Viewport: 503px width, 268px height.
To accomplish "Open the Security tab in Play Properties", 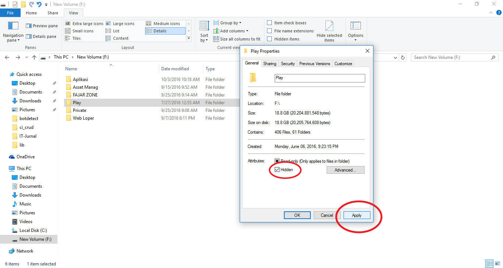I will (288, 64).
